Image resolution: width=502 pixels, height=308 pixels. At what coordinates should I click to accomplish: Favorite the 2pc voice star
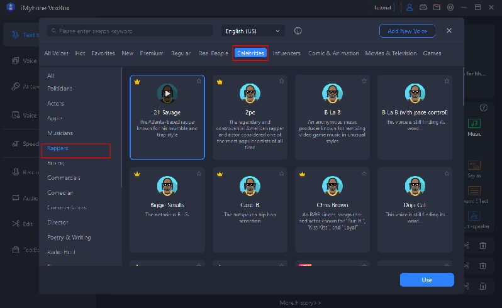tap(281, 81)
